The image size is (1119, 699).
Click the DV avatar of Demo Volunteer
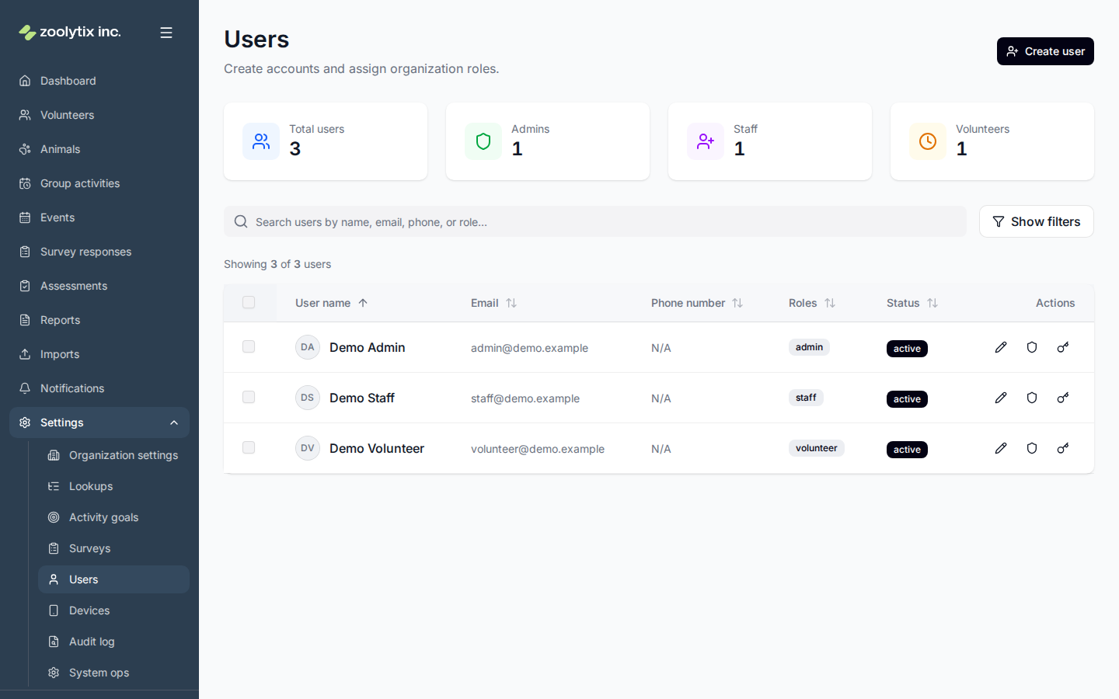pyautogui.click(x=308, y=448)
